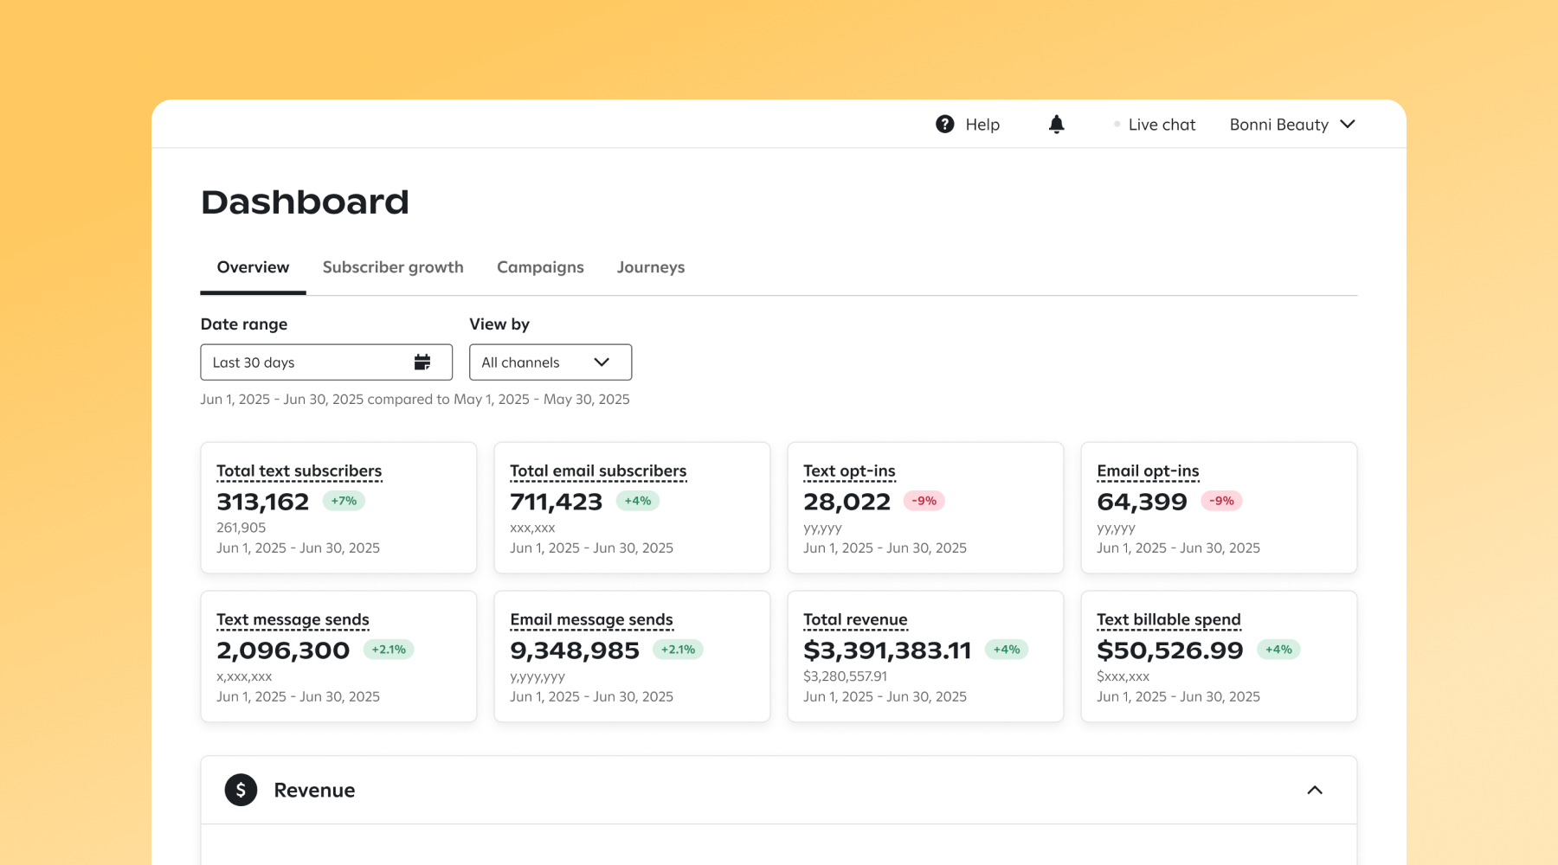The width and height of the screenshot is (1558, 865).
Task: Open notifications via the bell icon
Action: coord(1056,124)
